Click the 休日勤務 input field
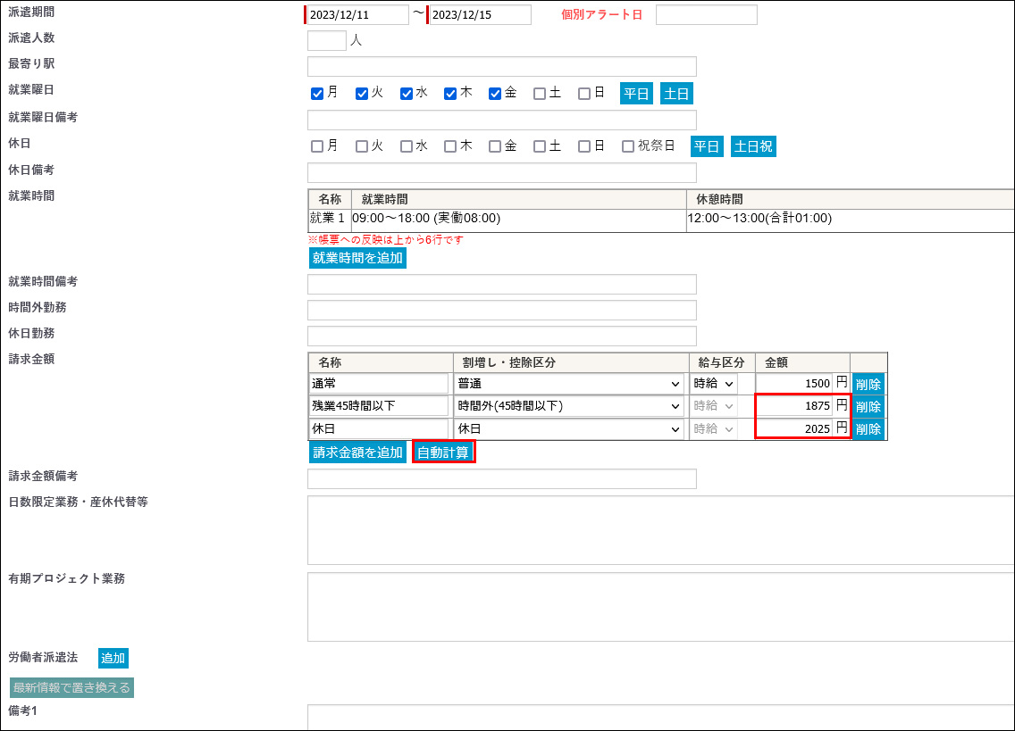This screenshot has height=731, width=1015. pyautogui.click(x=501, y=336)
